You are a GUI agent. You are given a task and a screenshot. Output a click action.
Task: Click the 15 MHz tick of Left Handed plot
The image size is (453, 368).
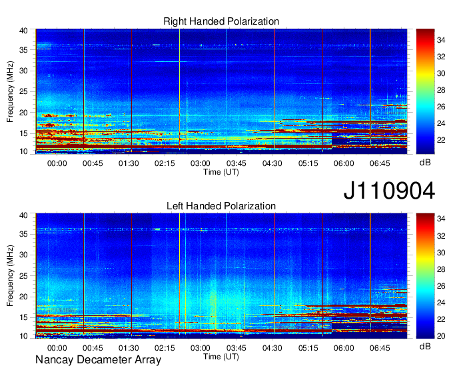point(23,318)
